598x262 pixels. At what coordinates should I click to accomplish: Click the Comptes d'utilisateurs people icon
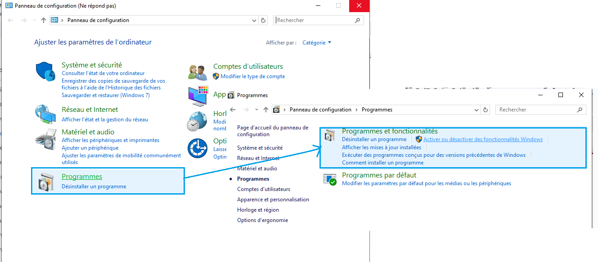point(197,72)
